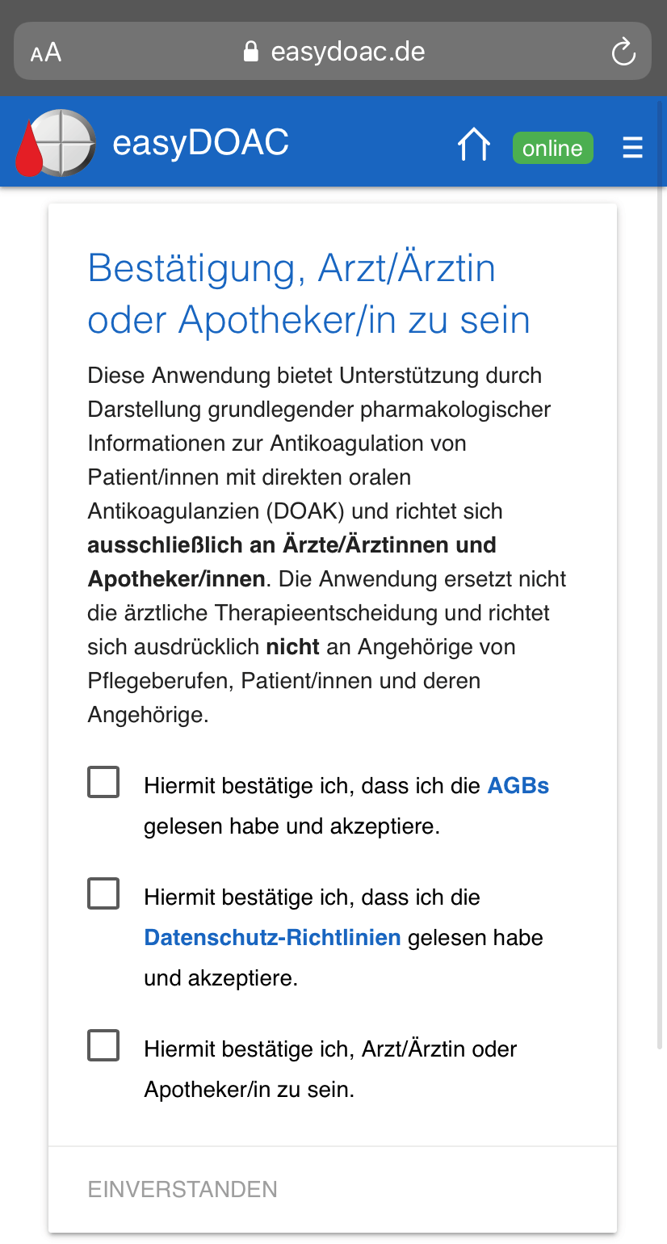Click bold text "ausschließlich an Ärzte/Ärztinnen und"
667x1244 pixels.
tap(292, 545)
